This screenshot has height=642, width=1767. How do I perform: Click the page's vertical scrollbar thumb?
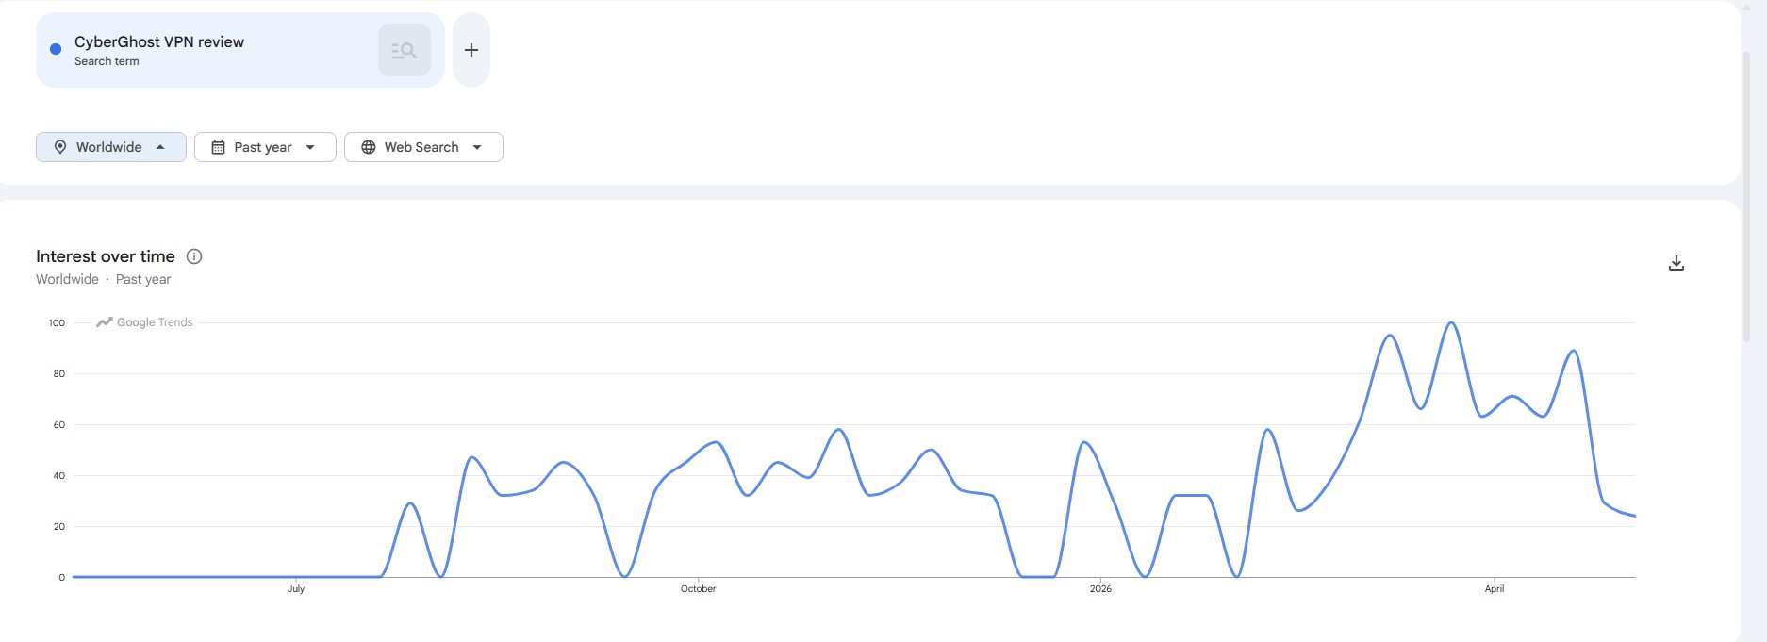click(x=1746, y=196)
